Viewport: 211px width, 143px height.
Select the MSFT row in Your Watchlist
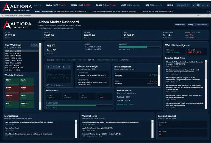click(x=22, y=51)
